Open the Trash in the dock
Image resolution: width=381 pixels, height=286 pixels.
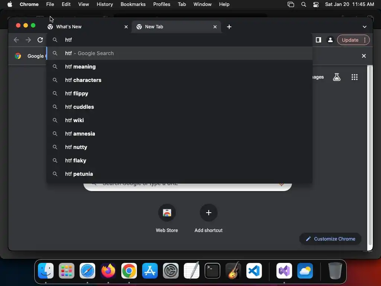[x=335, y=271]
